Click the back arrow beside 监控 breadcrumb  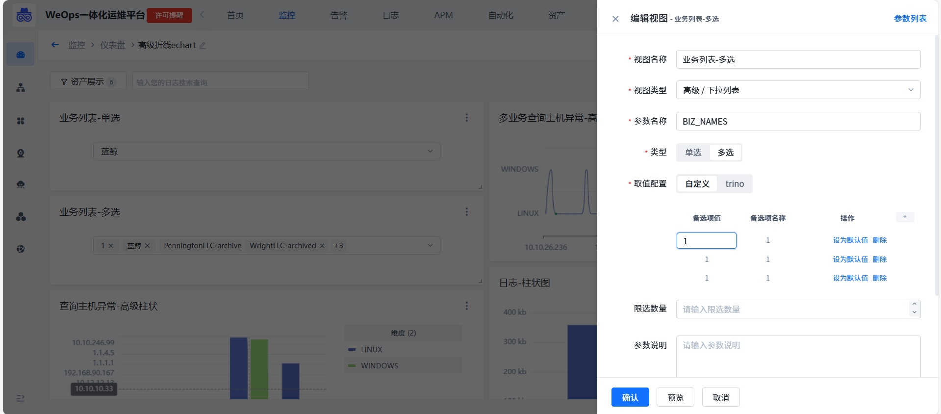pos(55,45)
